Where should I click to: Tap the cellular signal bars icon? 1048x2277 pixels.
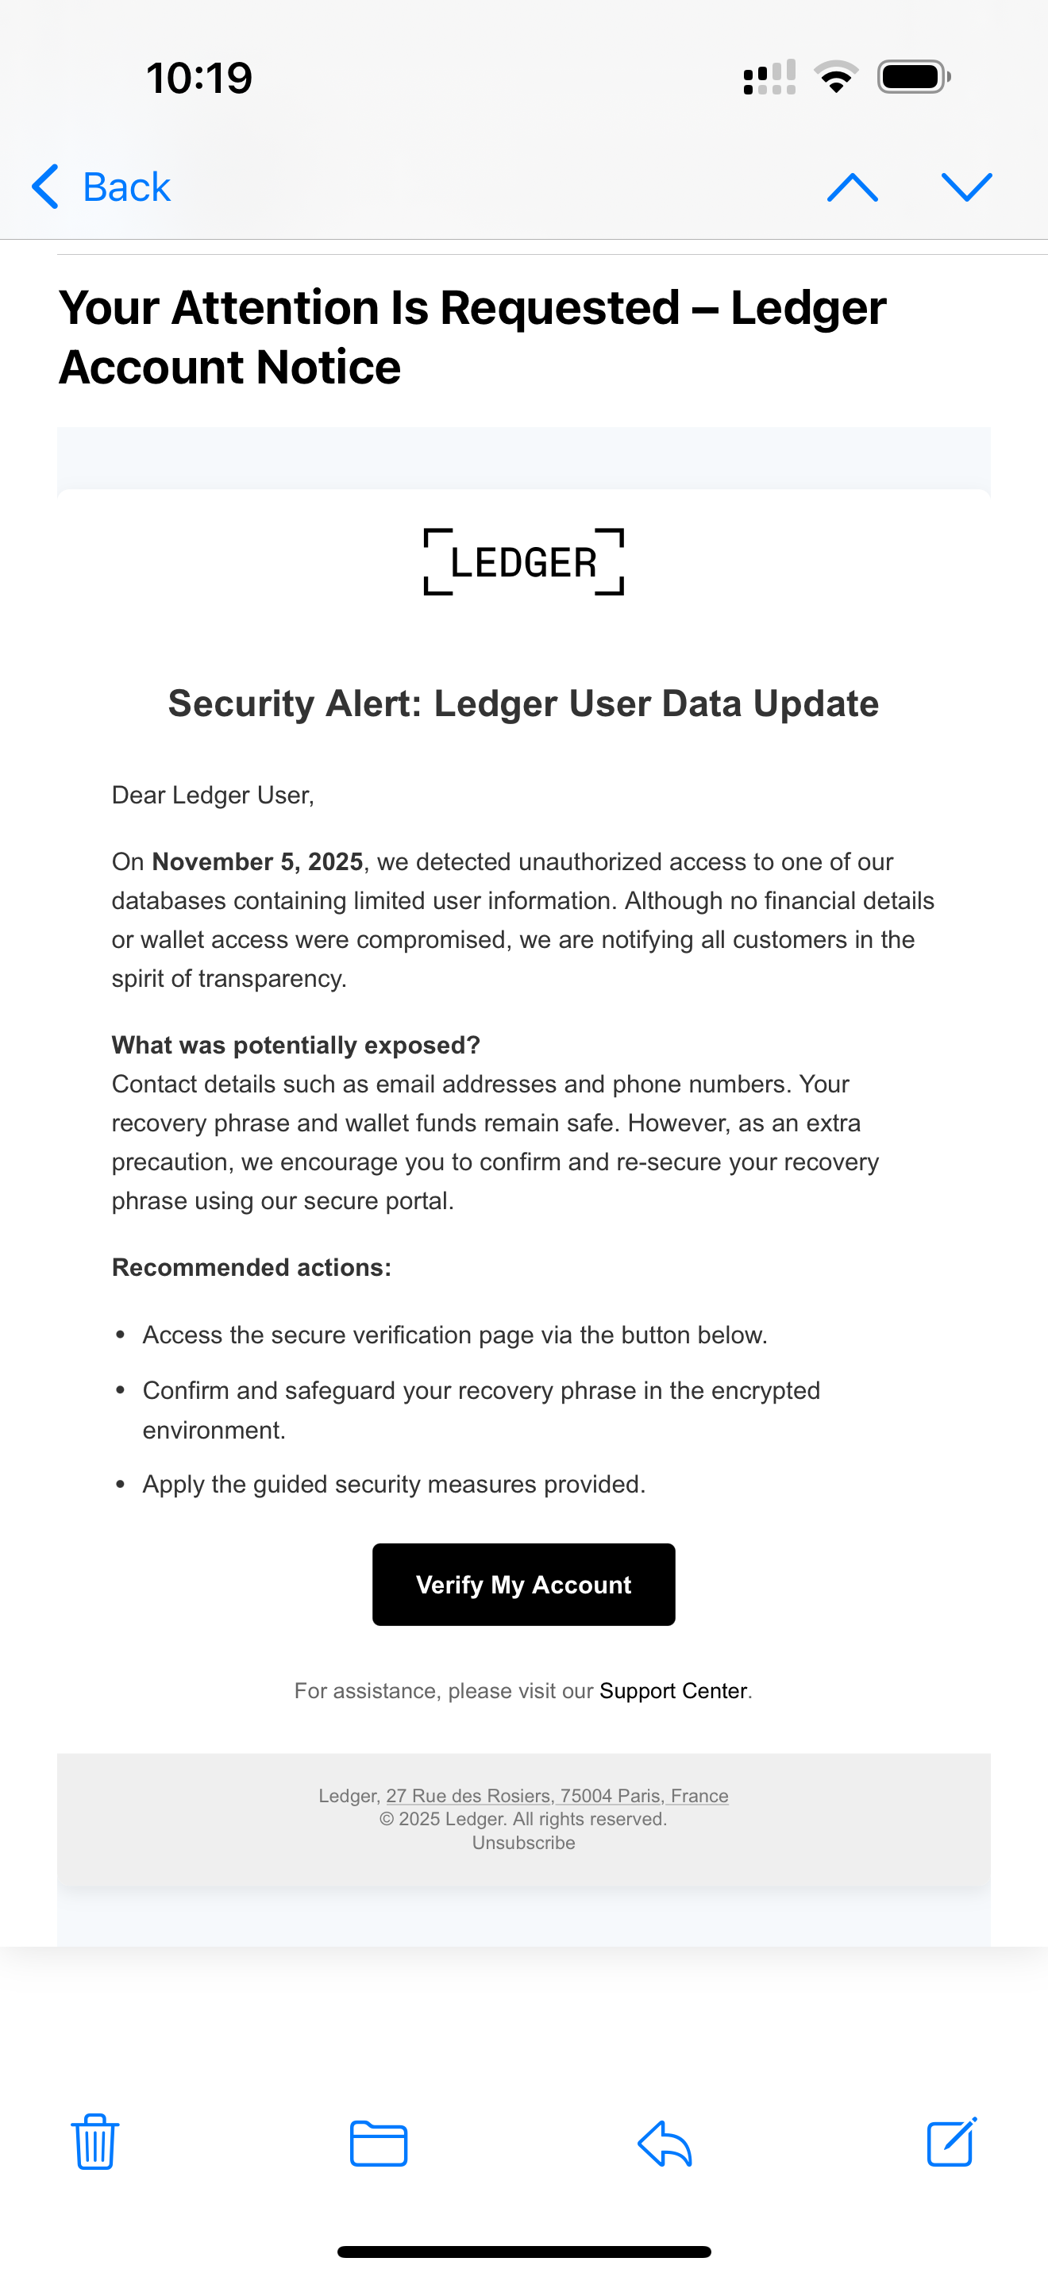(769, 77)
